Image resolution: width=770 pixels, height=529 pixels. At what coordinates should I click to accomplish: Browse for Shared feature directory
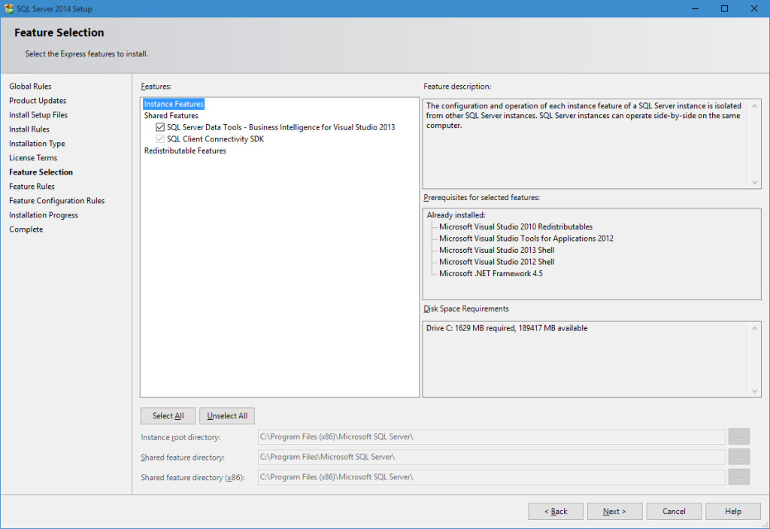[739, 458]
